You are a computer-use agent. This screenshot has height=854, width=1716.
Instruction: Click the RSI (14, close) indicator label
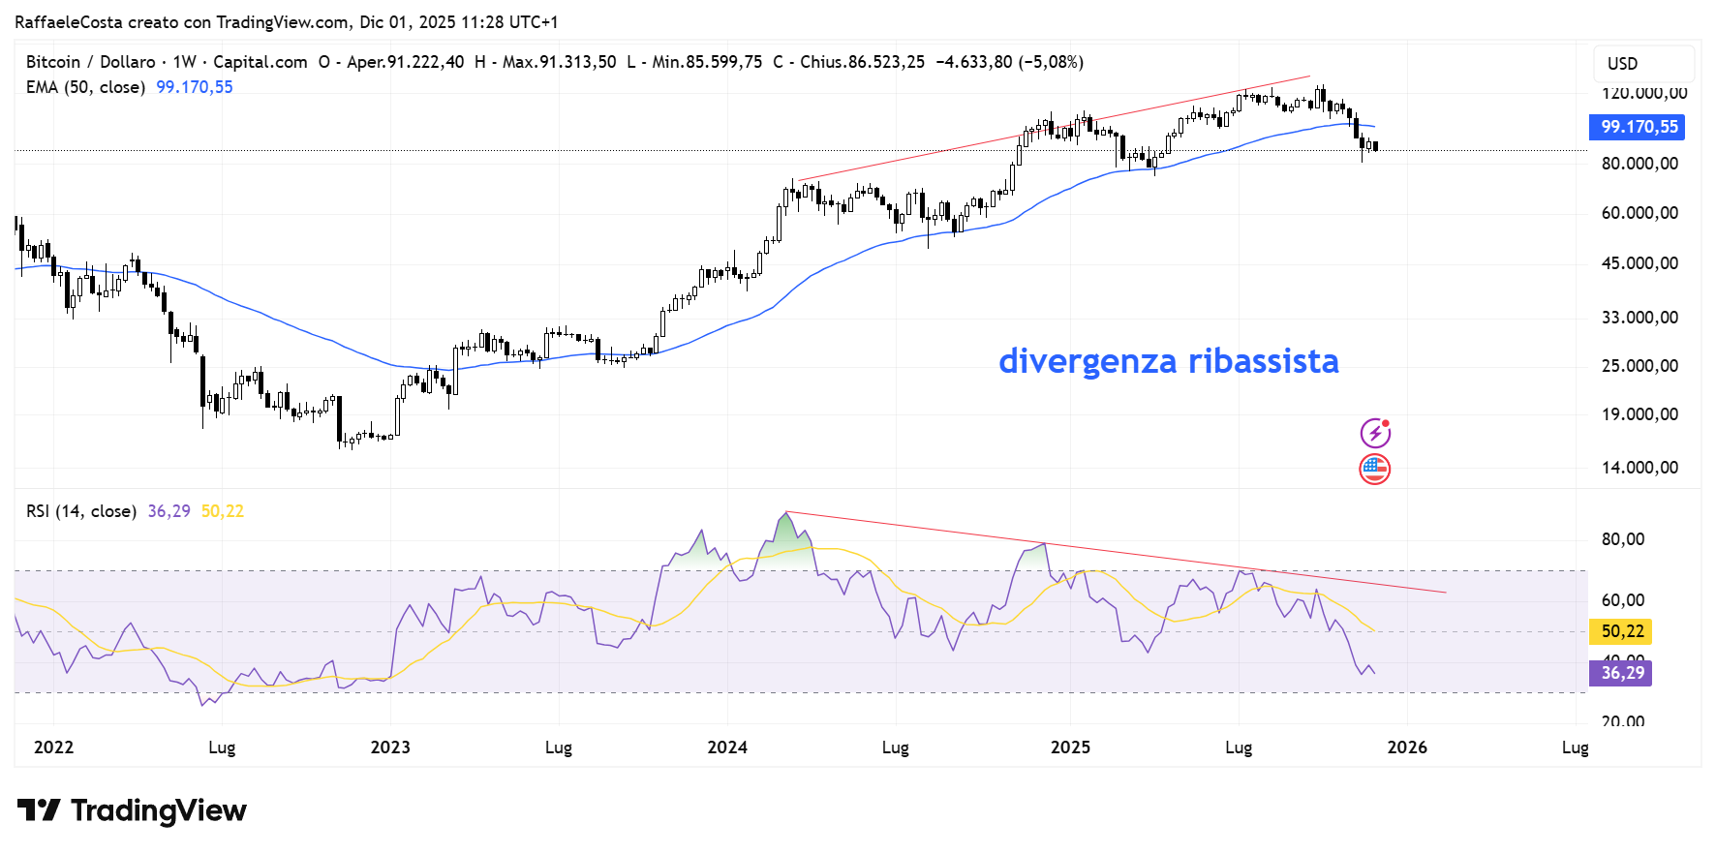pyautogui.click(x=80, y=511)
